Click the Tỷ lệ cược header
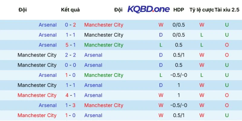Screen dimensions: 242x121 pos(202,10)
